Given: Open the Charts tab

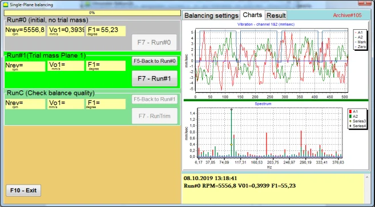Looking at the screenshot, I should click(252, 15).
